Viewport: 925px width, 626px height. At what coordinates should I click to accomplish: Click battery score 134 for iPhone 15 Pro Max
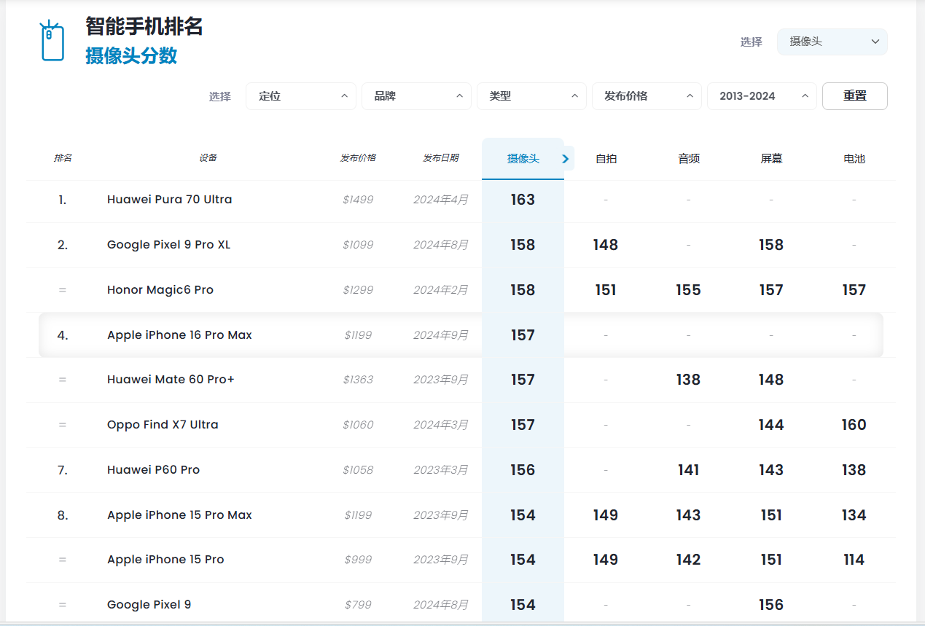click(854, 515)
